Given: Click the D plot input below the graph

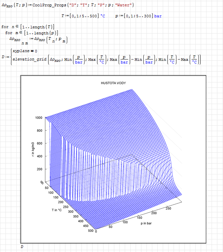Looking at the screenshot, I should click(22, 247).
